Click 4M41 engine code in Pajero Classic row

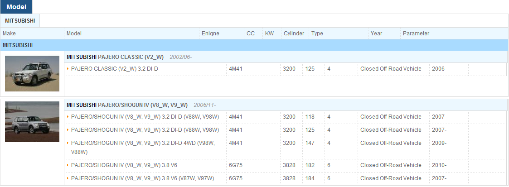(236, 69)
